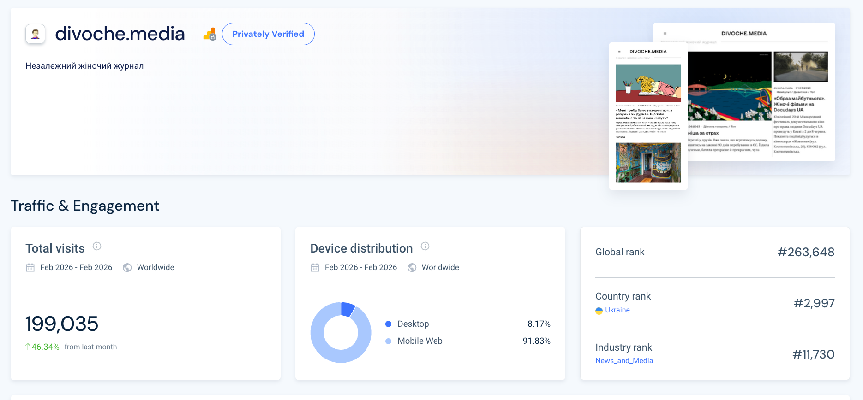Screen dimensions: 863x400
Task: Click the Desktop slice of the donut chart
Action: pos(348,309)
